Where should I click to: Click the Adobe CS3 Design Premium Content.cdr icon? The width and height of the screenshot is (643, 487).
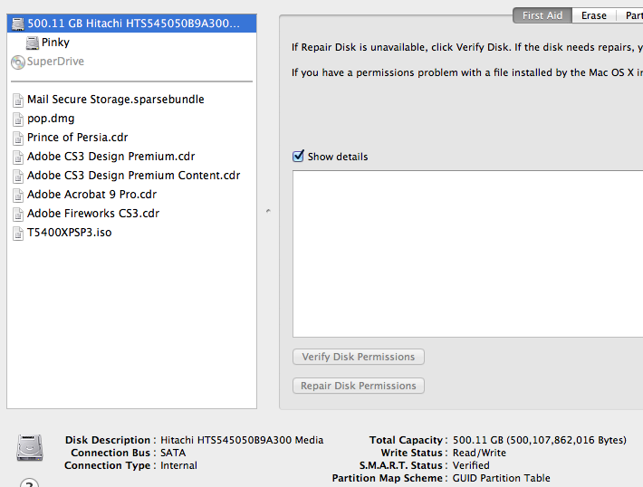18,176
